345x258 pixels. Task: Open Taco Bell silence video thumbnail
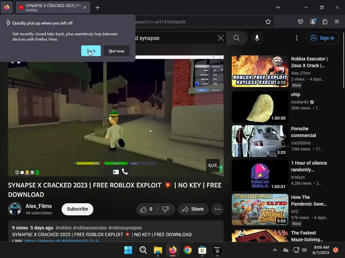pyautogui.click(x=260, y=175)
